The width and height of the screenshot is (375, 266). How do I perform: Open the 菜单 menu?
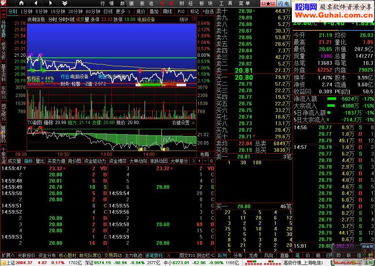tap(244, 3)
